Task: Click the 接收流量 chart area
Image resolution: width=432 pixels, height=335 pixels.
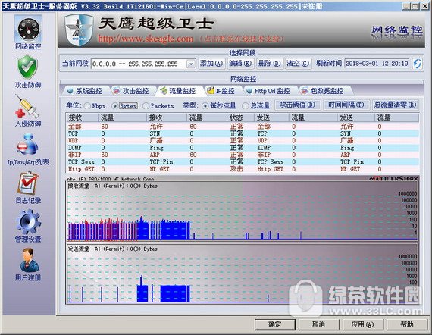Action: (243, 211)
